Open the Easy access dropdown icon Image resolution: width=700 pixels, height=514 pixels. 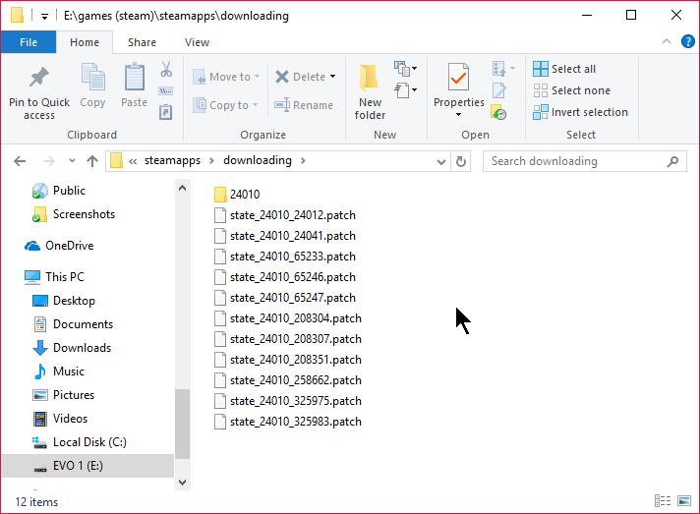[x=405, y=90]
